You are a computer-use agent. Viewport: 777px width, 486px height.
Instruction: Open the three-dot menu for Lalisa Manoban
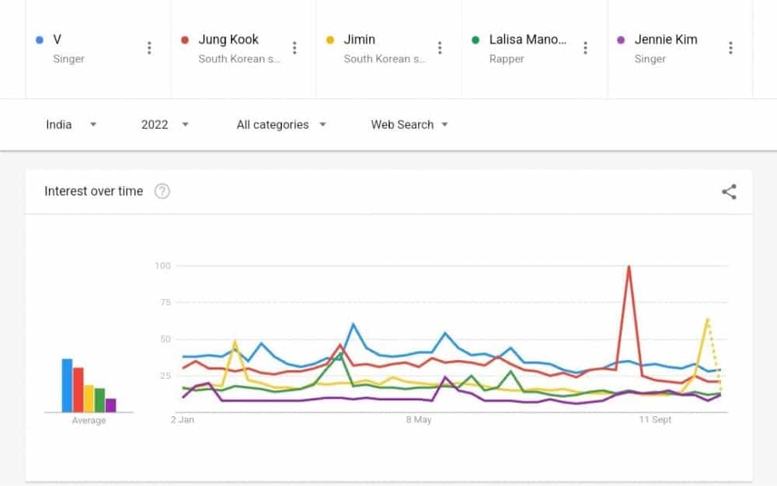tap(585, 48)
